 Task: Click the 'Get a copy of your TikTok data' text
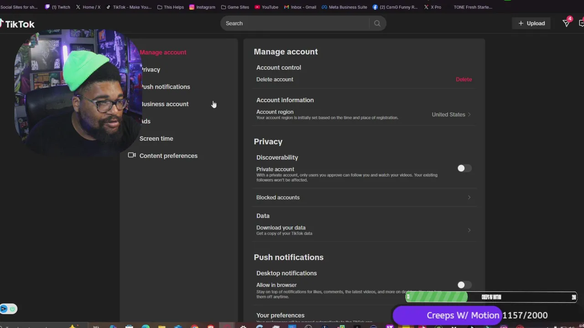click(x=284, y=234)
